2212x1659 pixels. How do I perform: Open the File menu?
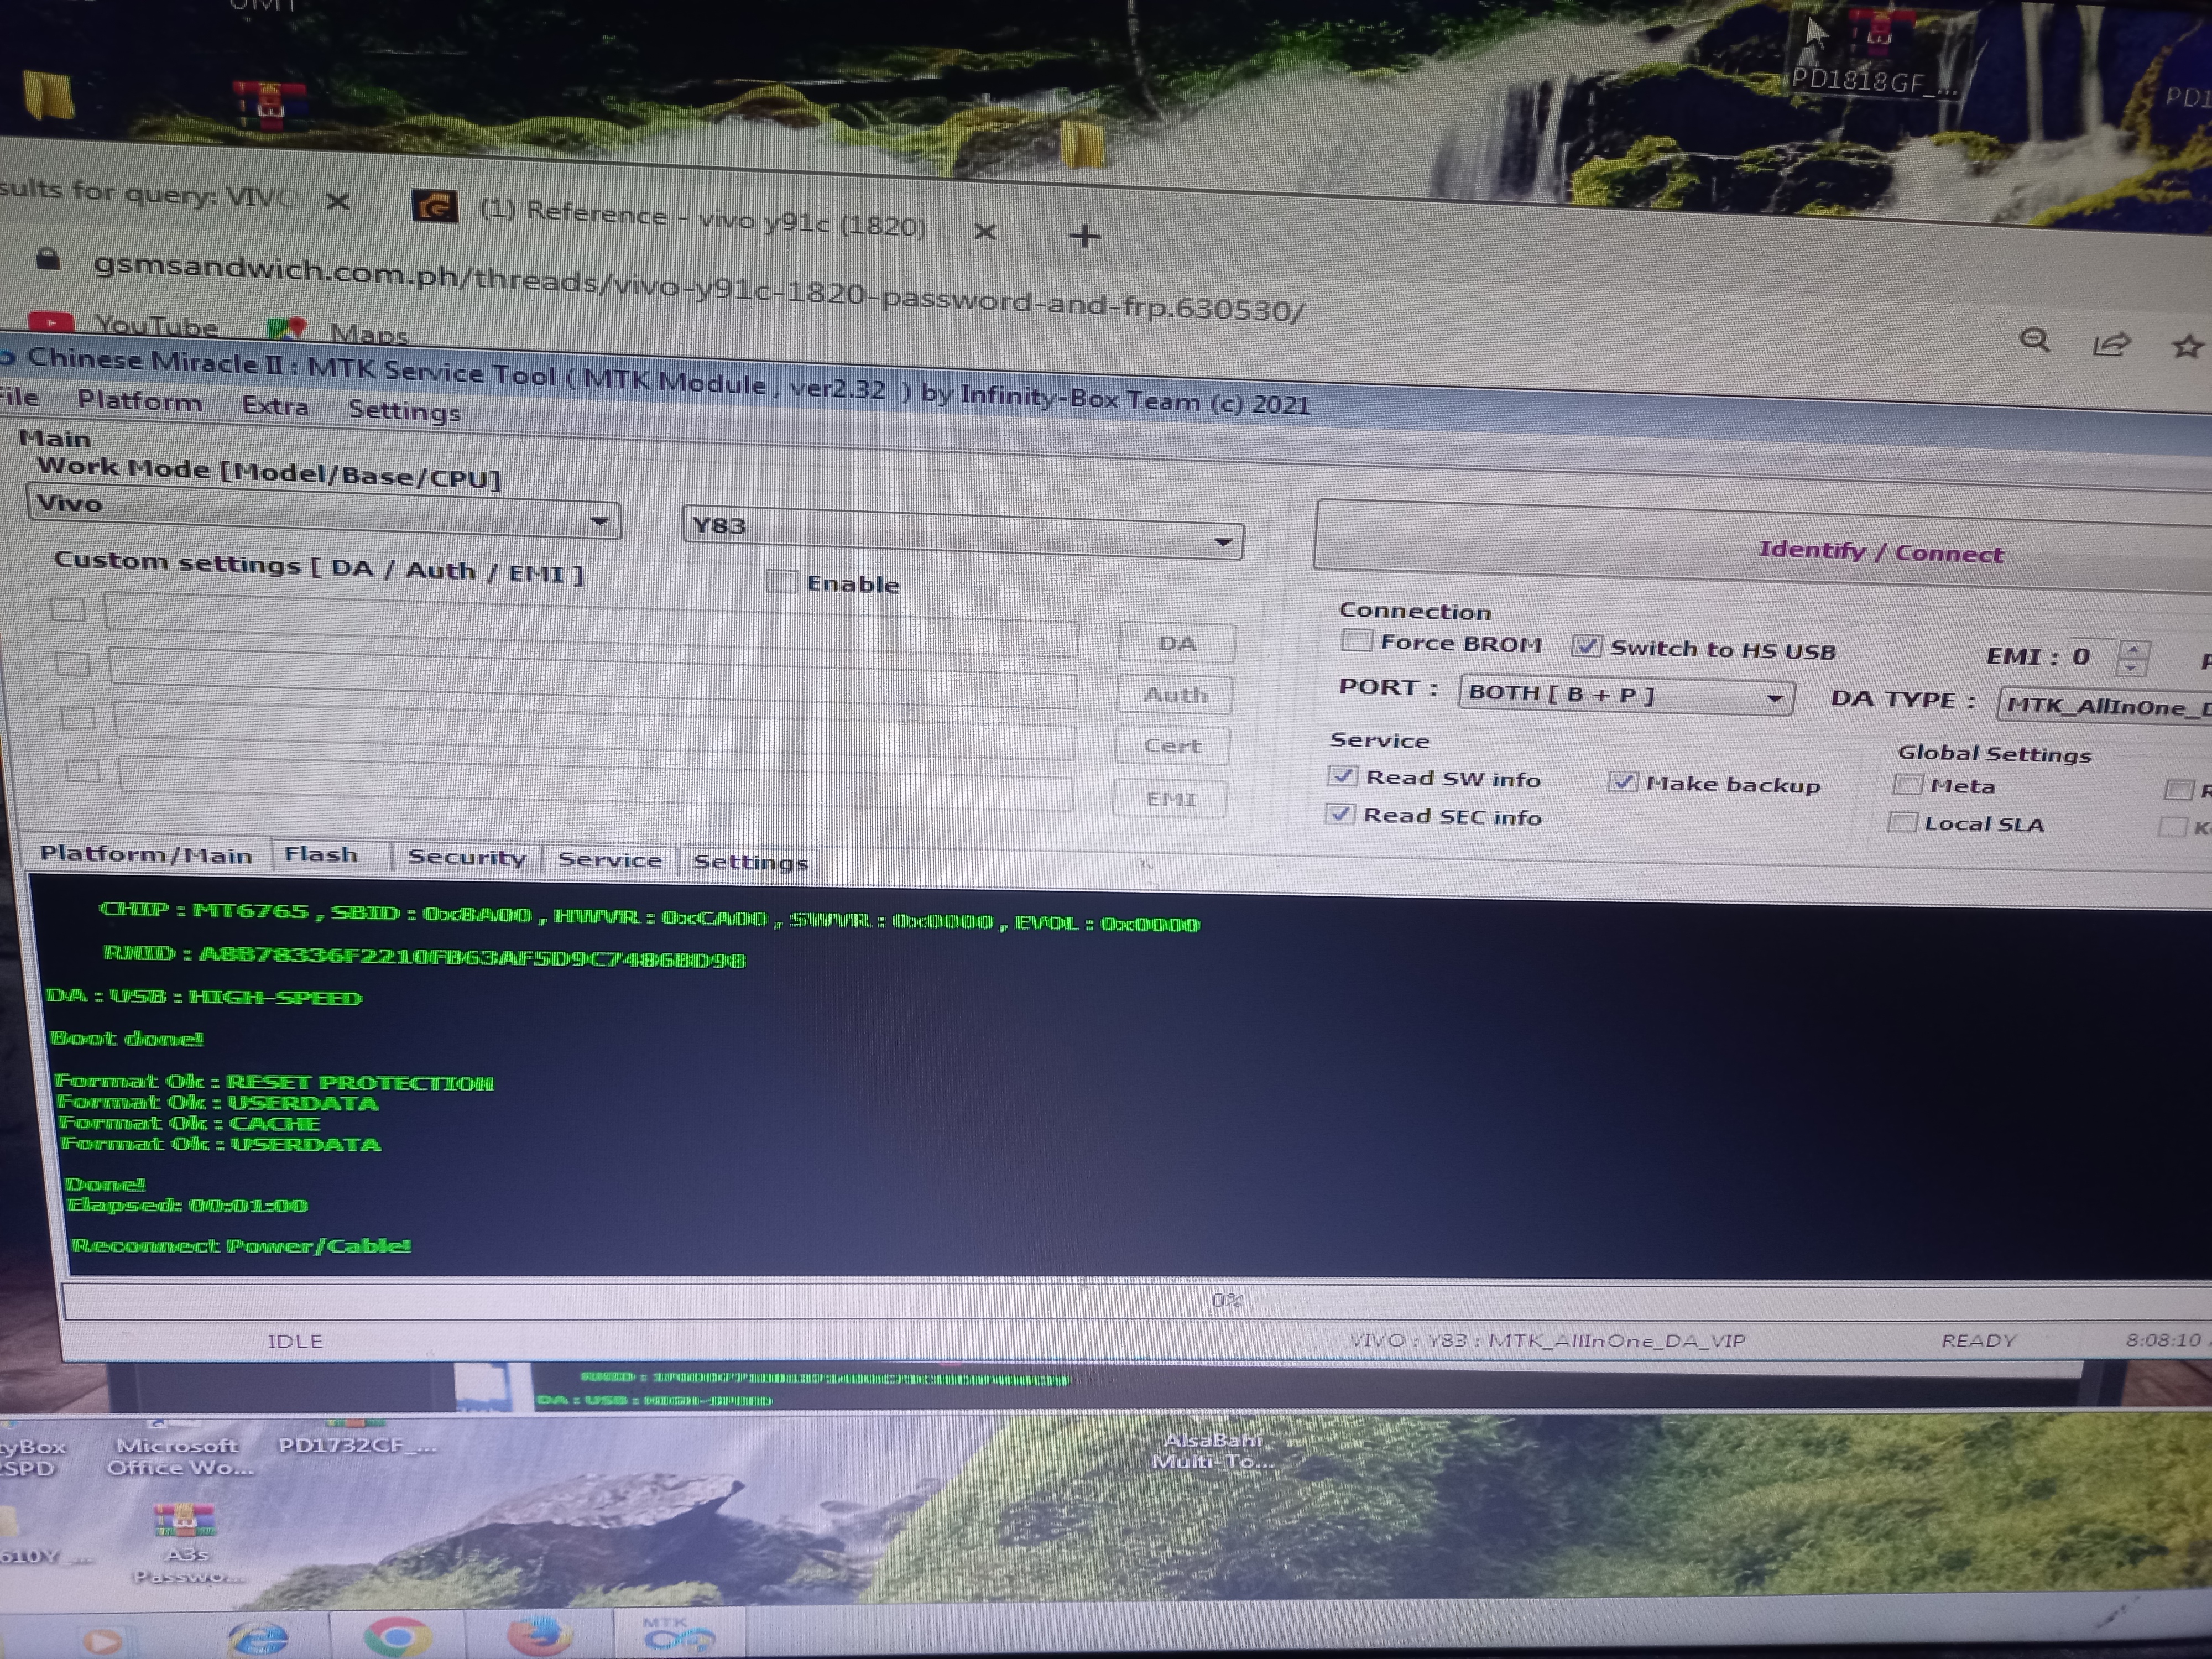[19, 397]
